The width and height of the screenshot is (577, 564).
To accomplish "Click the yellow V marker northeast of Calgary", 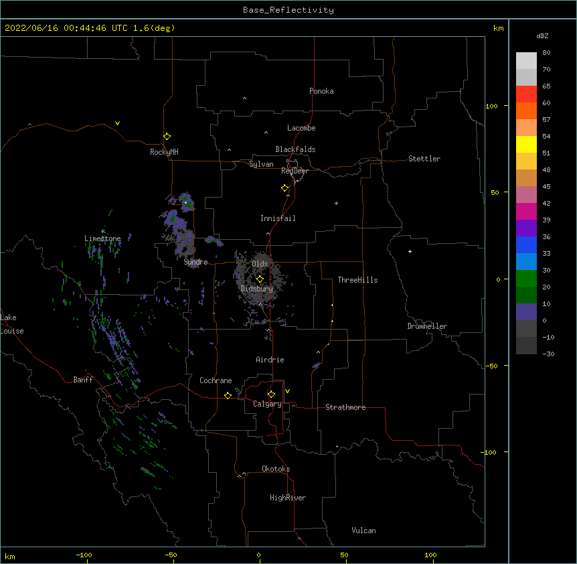I will pos(287,391).
